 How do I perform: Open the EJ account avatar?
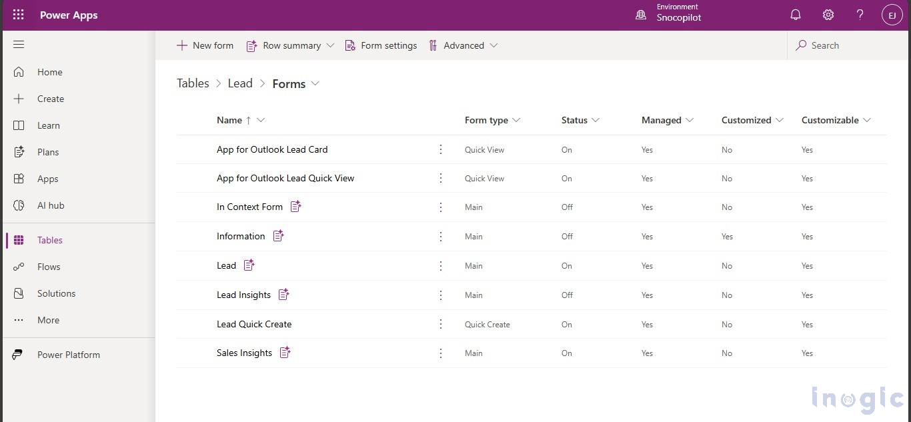pyautogui.click(x=892, y=15)
